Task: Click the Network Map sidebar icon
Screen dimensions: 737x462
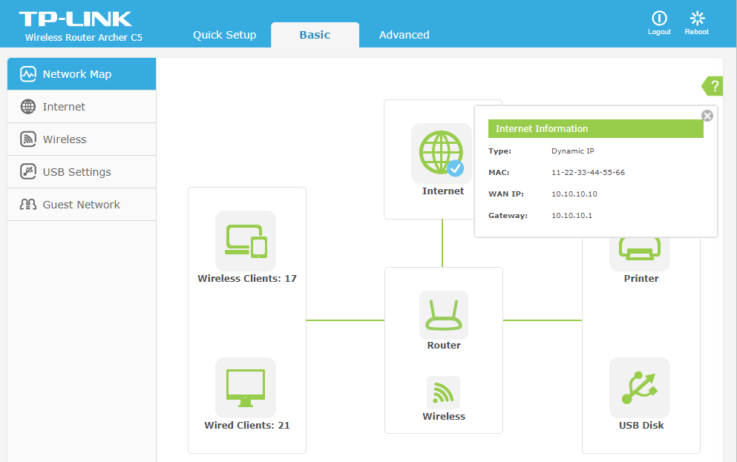Action: point(28,73)
